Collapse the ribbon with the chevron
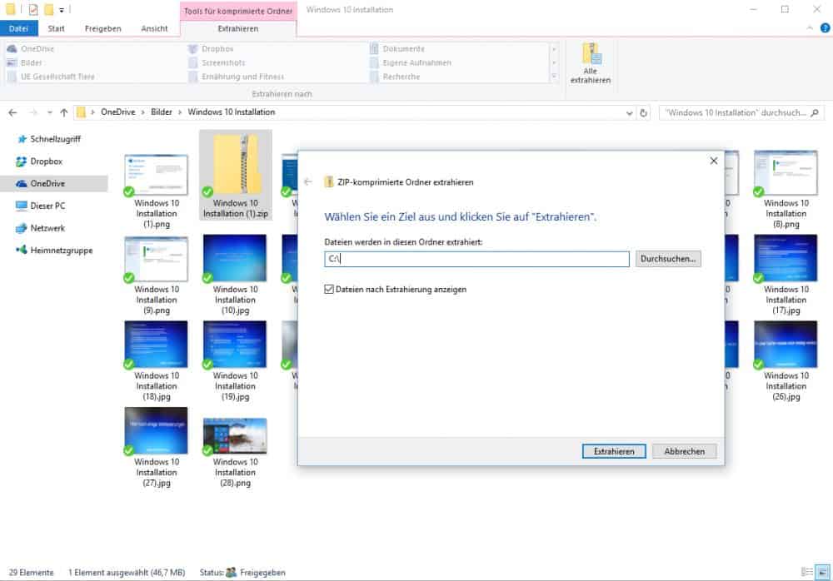The width and height of the screenshot is (833, 581). [810, 28]
